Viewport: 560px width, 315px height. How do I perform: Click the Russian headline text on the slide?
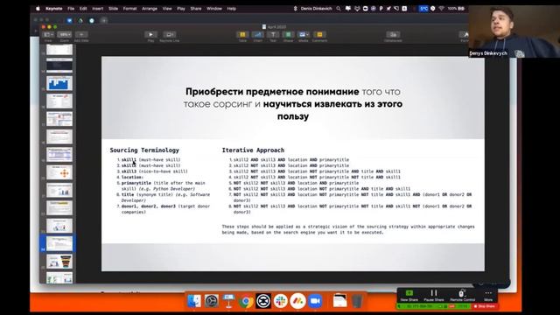pos(293,104)
